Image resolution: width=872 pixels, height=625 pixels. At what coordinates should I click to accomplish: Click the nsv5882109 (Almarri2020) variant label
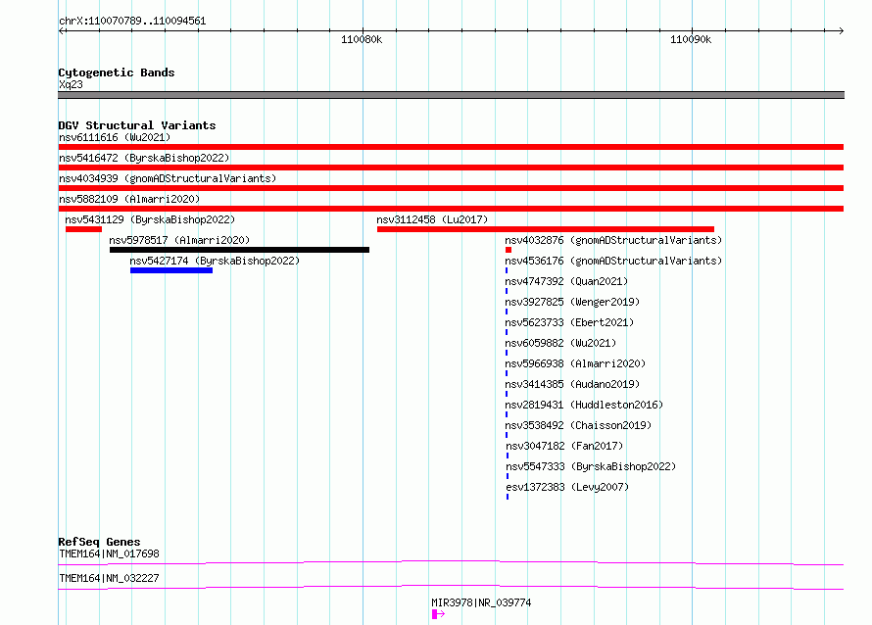coord(129,199)
